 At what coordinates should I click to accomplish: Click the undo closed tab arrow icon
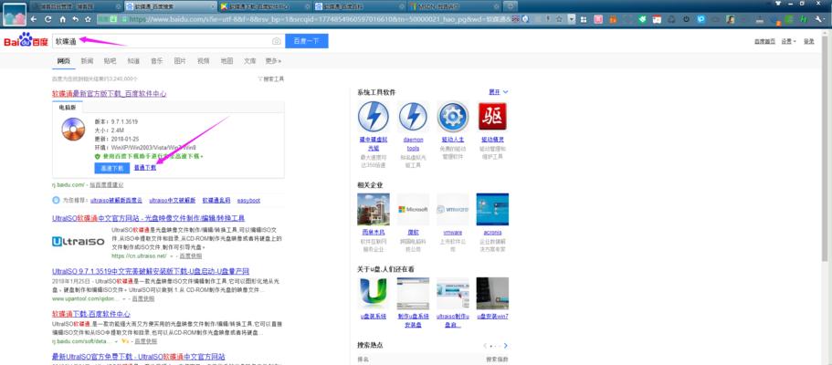pos(75,19)
